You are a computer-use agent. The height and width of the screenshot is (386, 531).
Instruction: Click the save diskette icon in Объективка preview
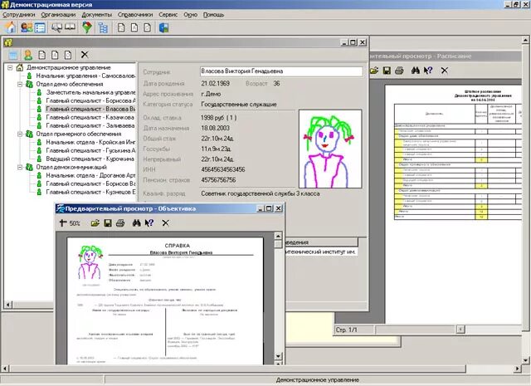pyautogui.click(x=108, y=223)
